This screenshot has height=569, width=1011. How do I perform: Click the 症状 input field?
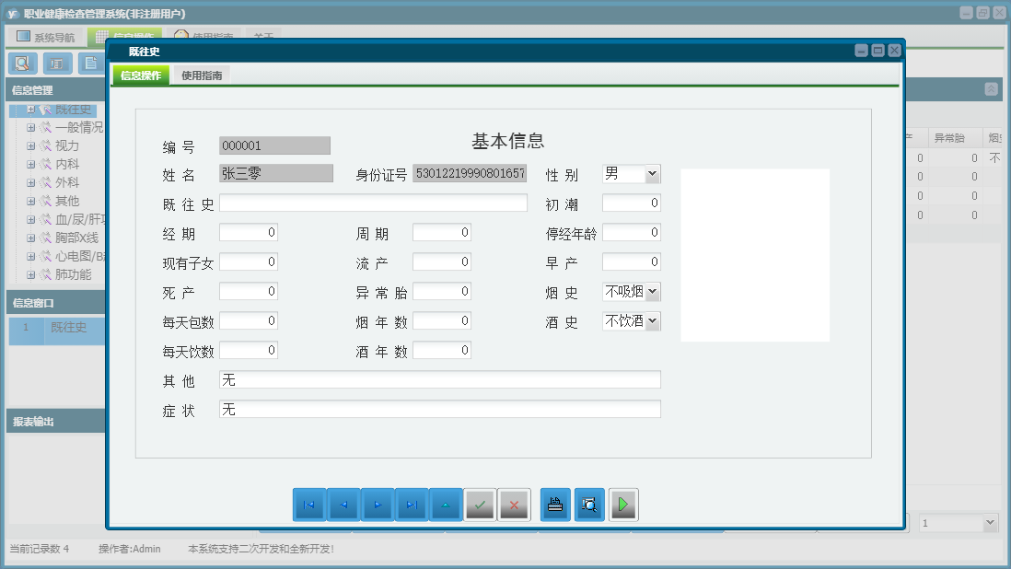click(x=439, y=410)
